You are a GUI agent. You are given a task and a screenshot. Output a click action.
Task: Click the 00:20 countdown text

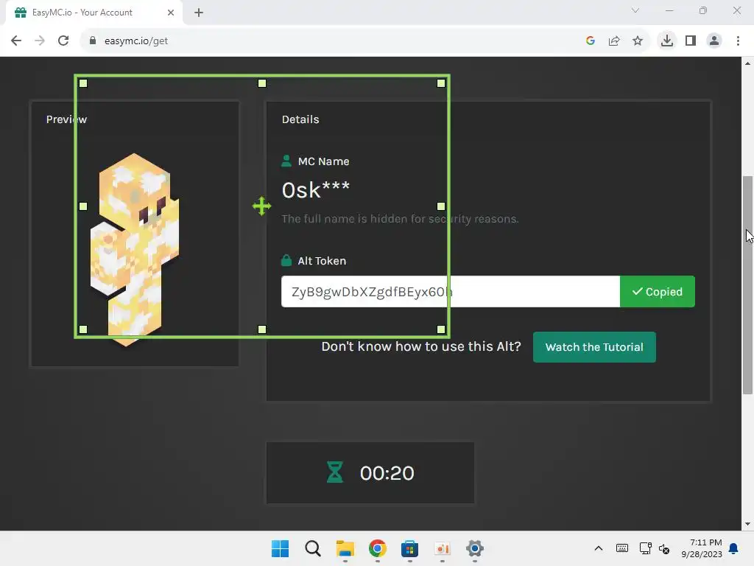[x=387, y=473]
